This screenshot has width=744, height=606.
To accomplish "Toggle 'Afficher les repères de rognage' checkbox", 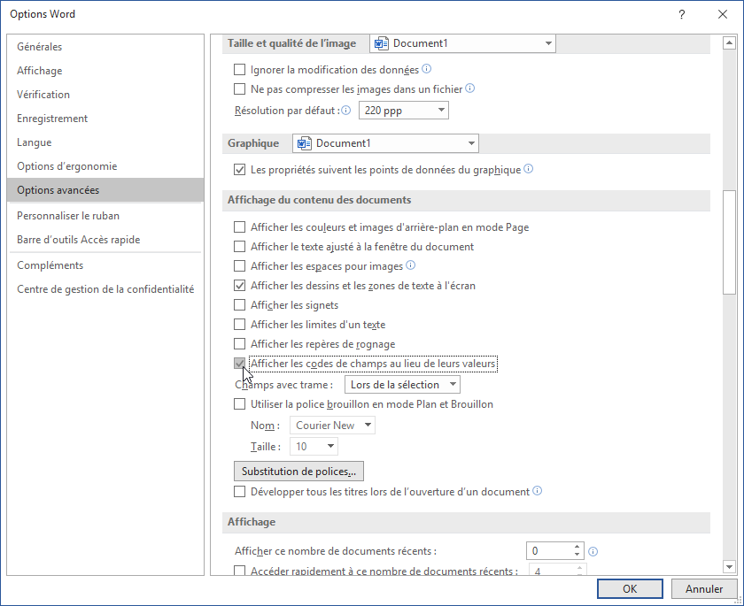I will tap(239, 344).
